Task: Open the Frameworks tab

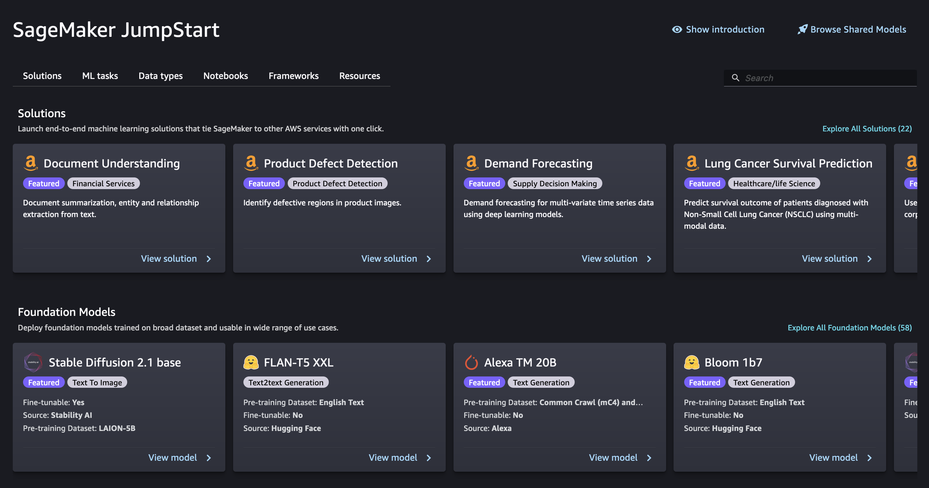Action: click(294, 76)
